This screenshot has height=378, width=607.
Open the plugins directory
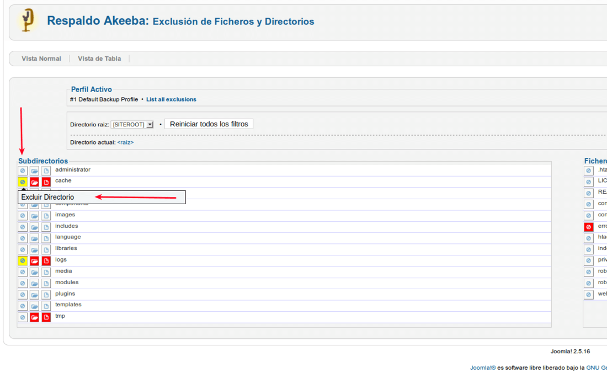tap(65, 294)
